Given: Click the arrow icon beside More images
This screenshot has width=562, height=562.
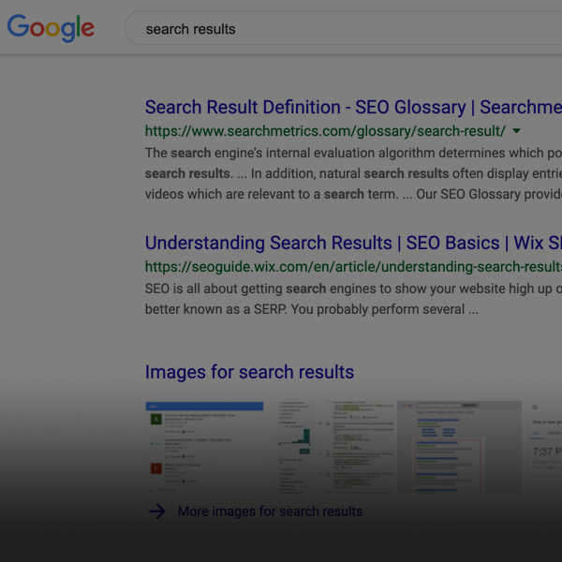Looking at the screenshot, I should (x=157, y=511).
